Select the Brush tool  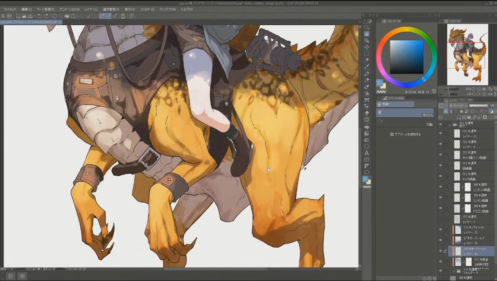[367, 87]
